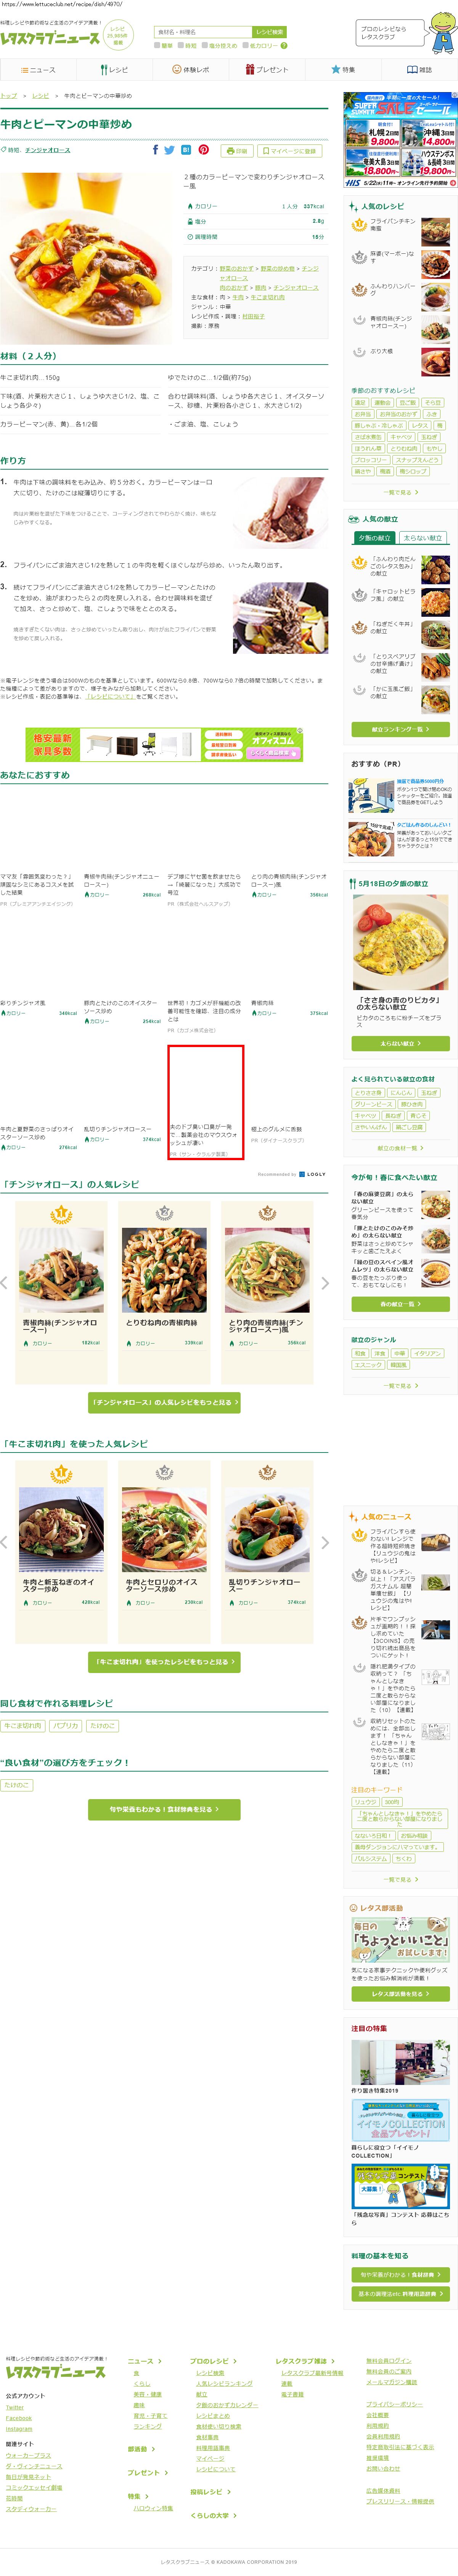The image size is (458, 2576).
Task: Add recipe via マイページに登録 button
Action: (x=289, y=151)
